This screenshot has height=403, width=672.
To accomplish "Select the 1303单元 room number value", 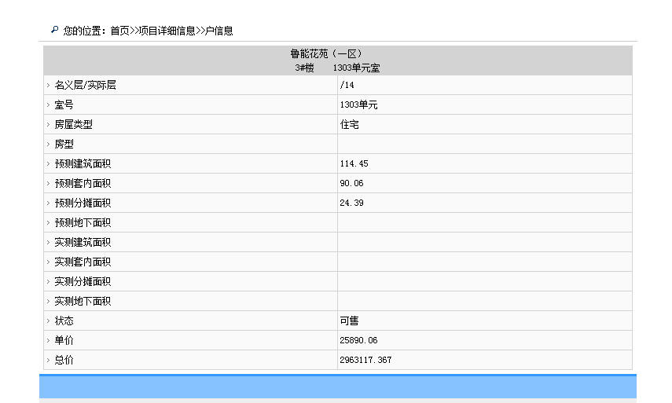I will pos(358,104).
